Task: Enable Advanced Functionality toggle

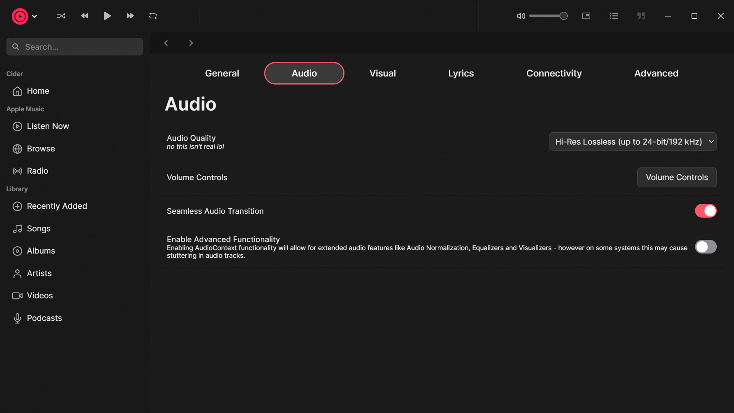Action: click(x=705, y=247)
